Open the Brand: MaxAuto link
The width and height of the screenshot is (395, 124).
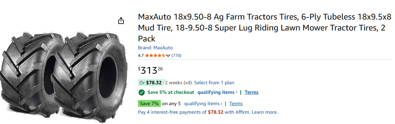[x=155, y=48]
